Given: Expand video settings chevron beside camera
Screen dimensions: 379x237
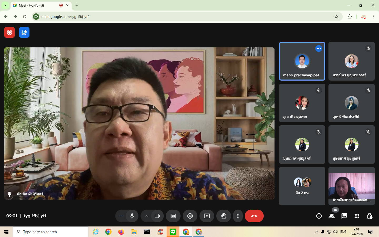Looking at the screenshot, I should [147, 216].
